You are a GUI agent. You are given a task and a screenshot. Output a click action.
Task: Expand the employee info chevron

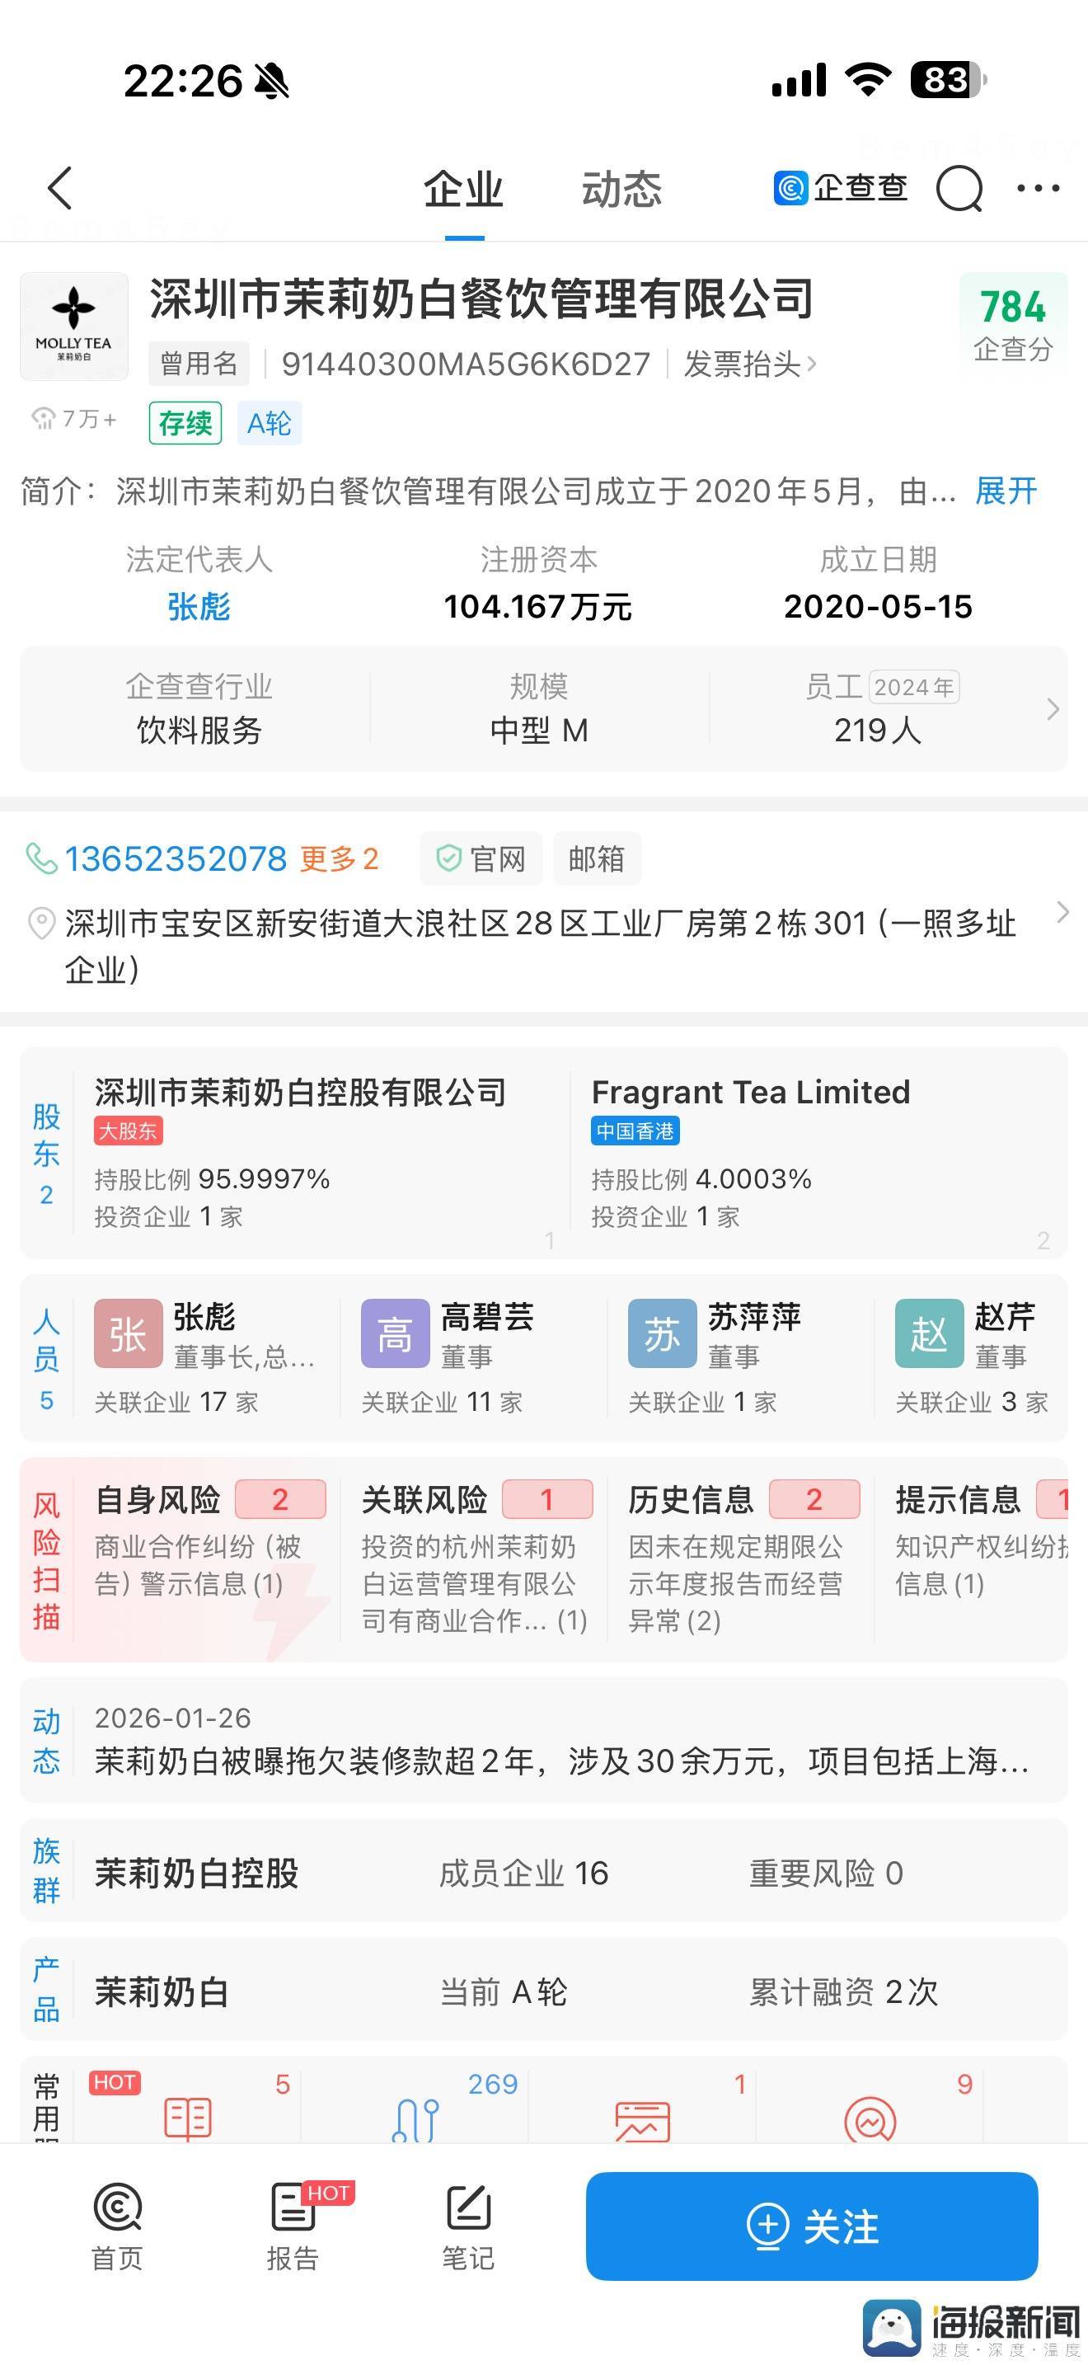coord(1053,709)
